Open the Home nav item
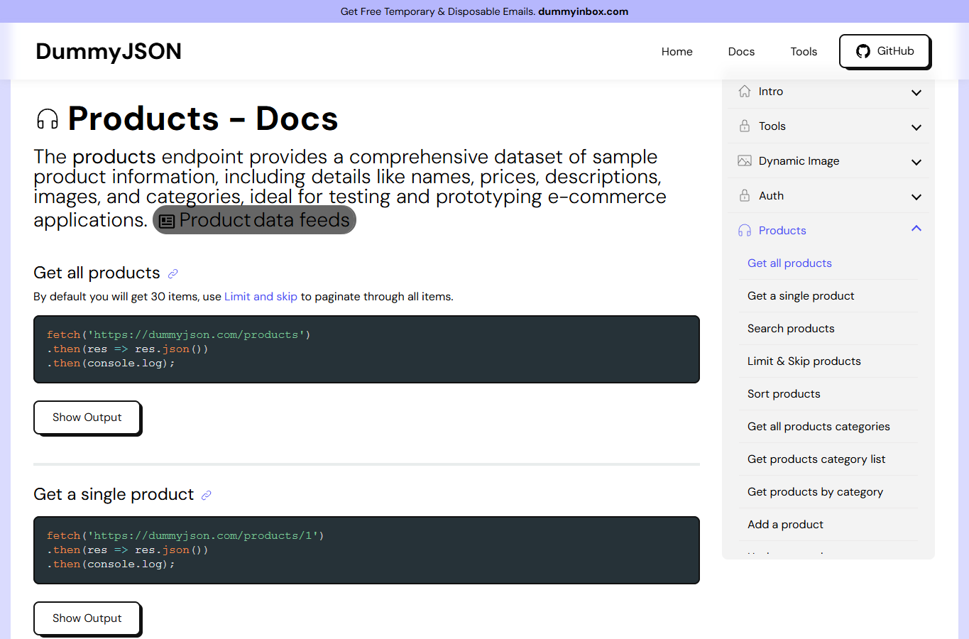969x639 pixels. [x=677, y=51]
